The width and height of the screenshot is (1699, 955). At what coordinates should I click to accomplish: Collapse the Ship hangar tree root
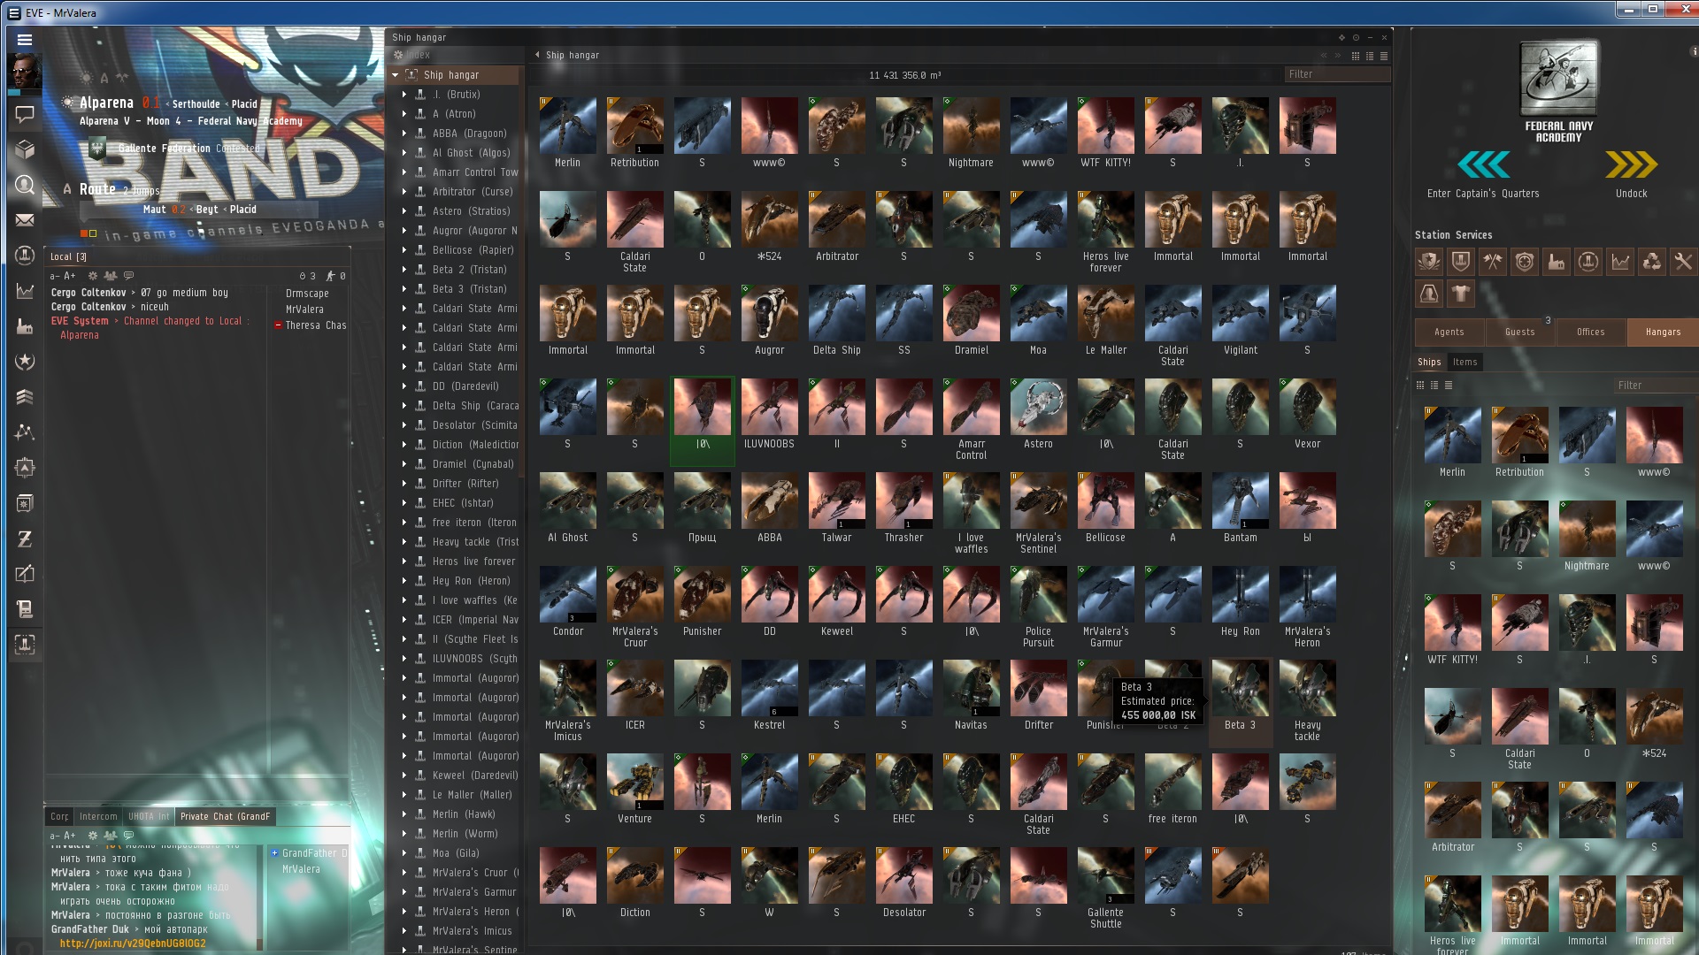click(x=396, y=75)
